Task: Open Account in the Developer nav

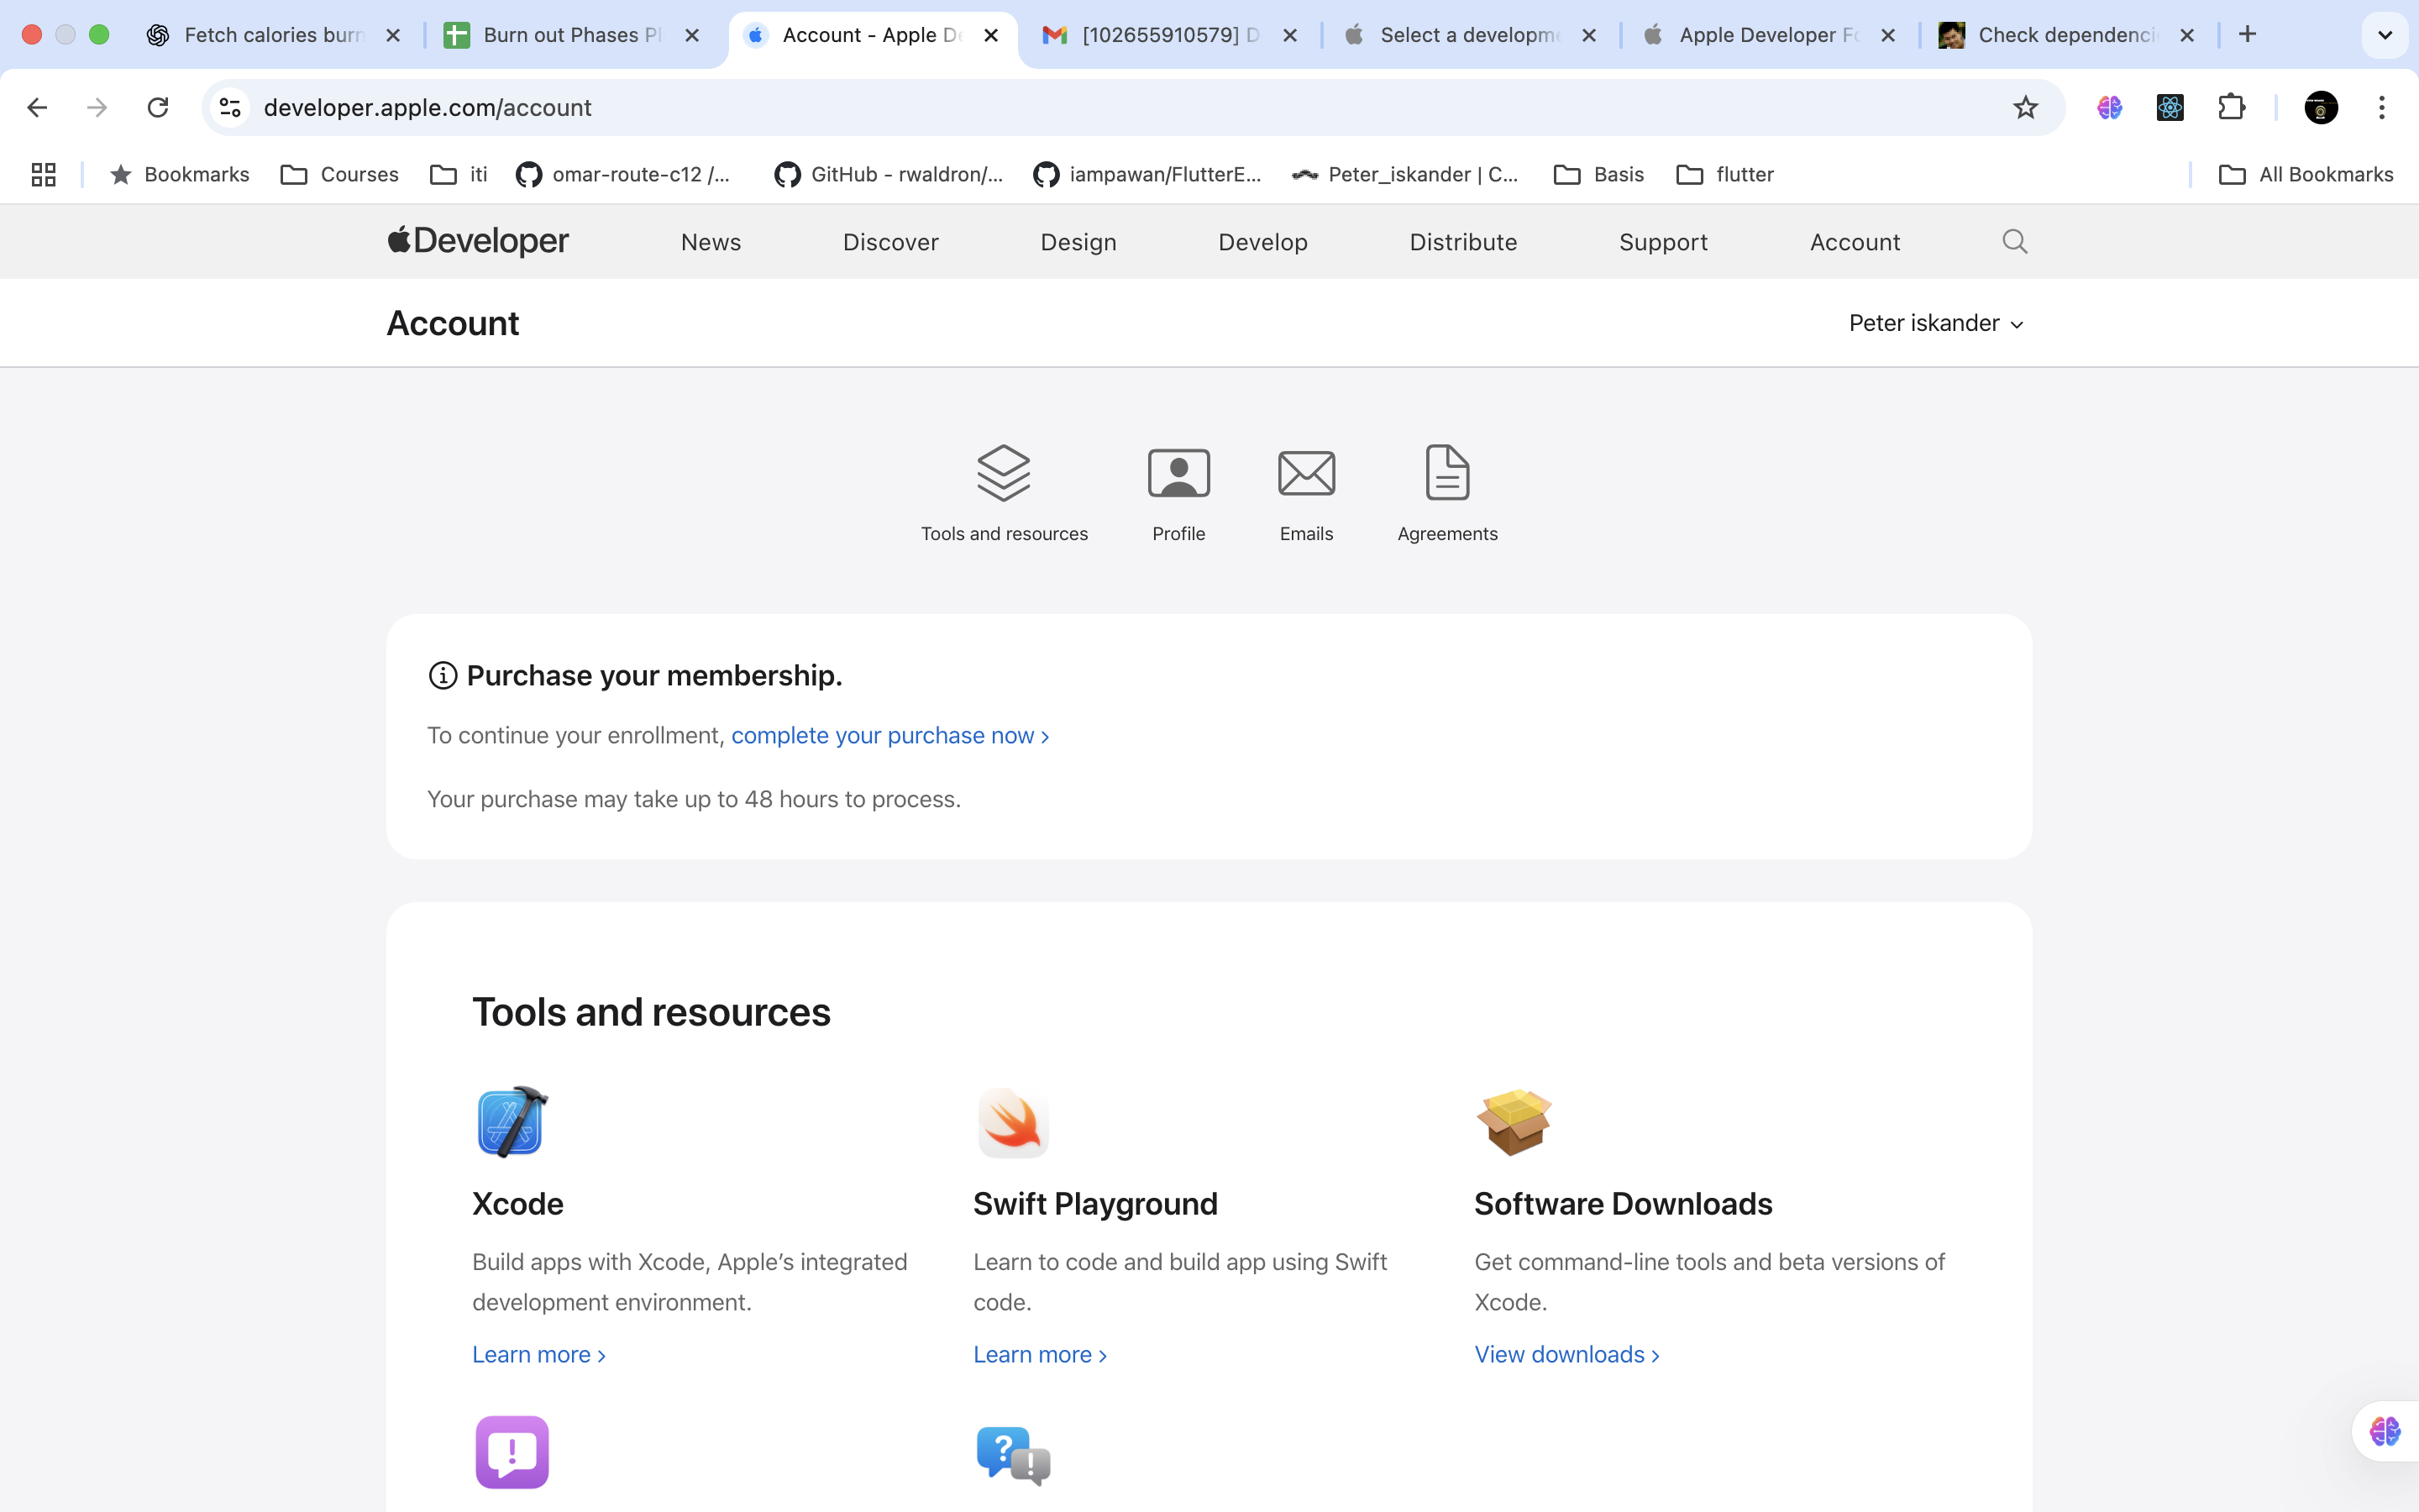Action: click(1855, 242)
